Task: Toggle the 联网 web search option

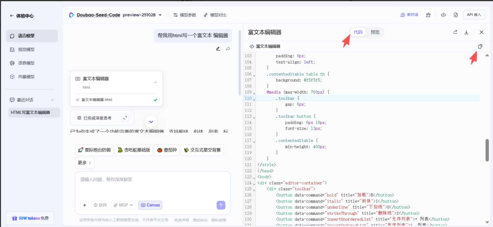Action: point(100,205)
